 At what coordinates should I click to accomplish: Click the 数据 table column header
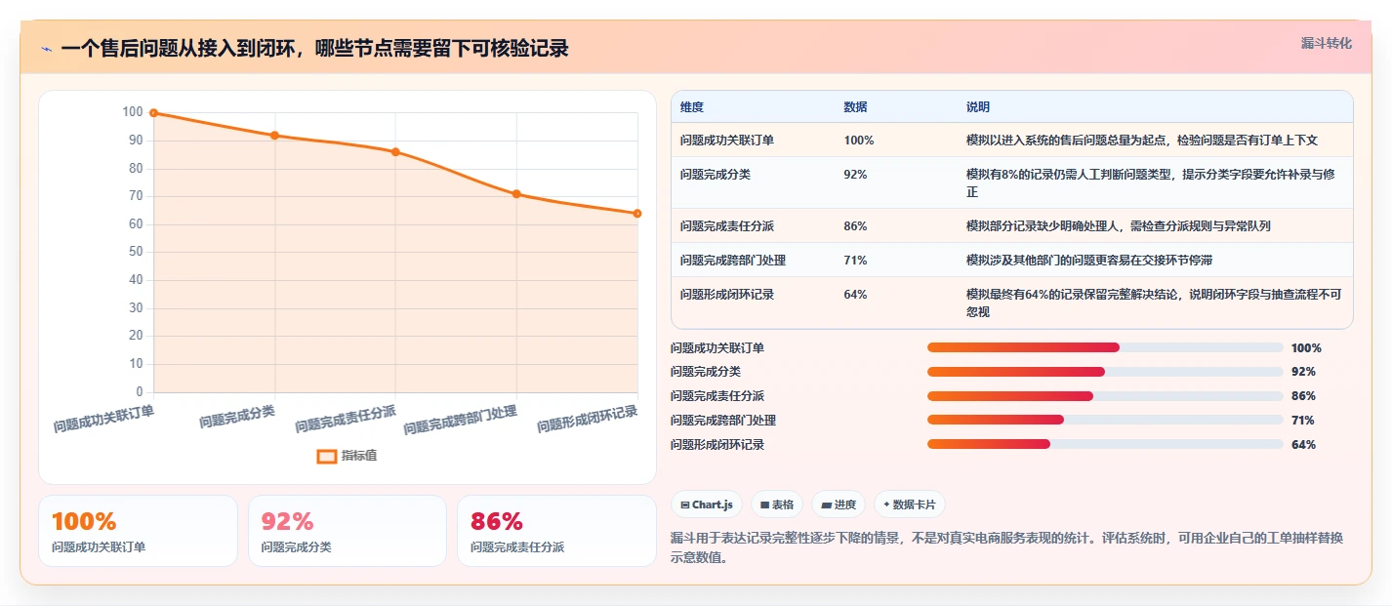(856, 107)
